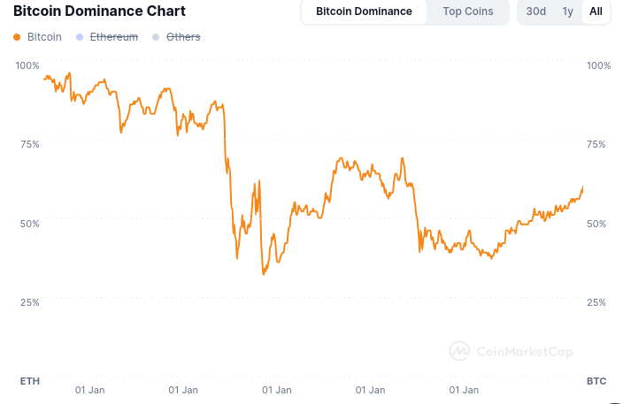623x404 pixels.
Task: Choose the 1y time range
Action: (567, 11)
